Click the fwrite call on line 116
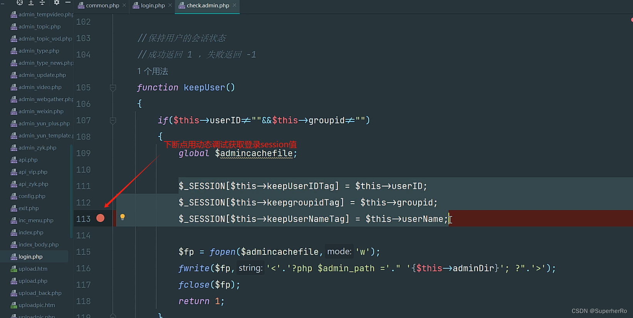This screenshot has height=318, width=633. point(194,268)
